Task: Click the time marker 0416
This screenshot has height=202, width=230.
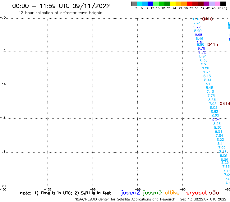Action: coord(207,19)
